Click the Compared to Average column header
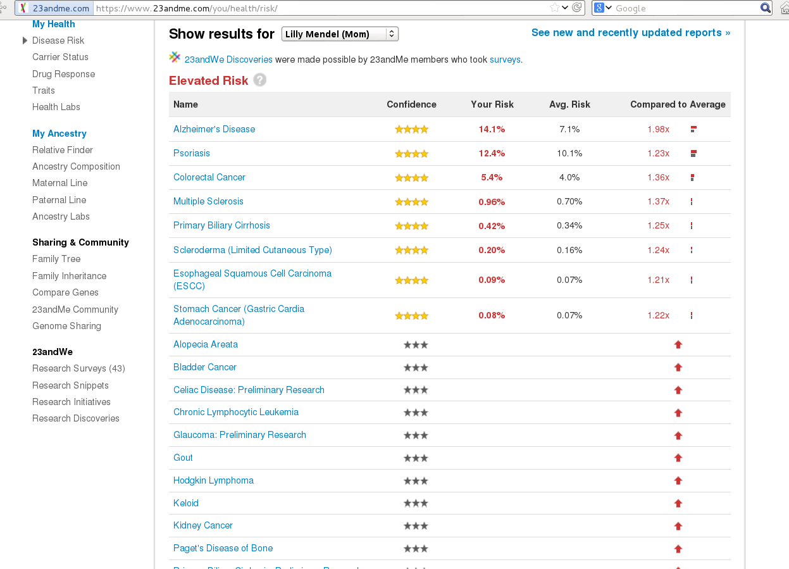Viewport: 789px width, 569px height. 678,104
